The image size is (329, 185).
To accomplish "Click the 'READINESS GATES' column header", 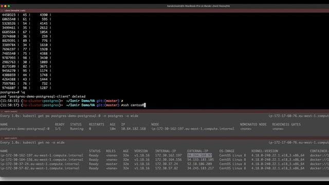I will 286,124.
